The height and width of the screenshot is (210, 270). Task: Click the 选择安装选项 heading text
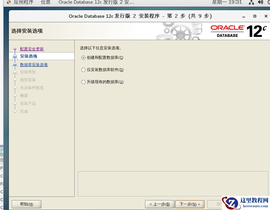click(x=27, y=31)
